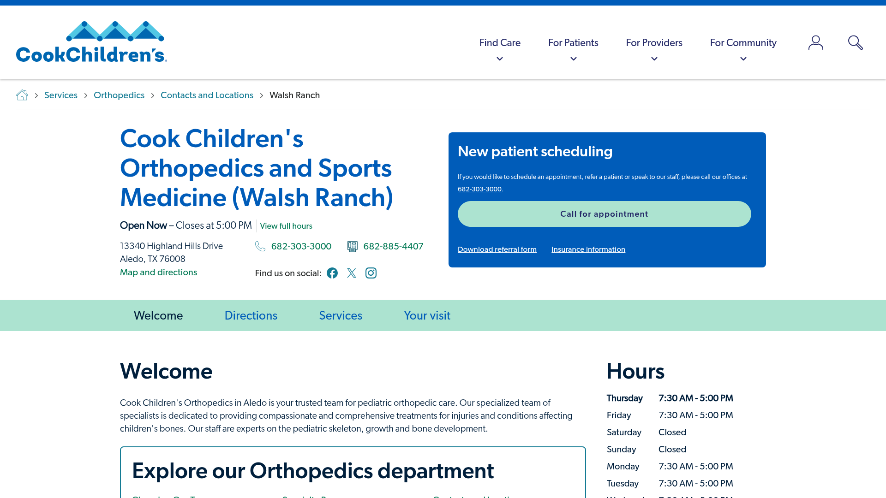This screenshot has height=498, width=886.
Task: Expand the Find Care dropdown
Action: [x=500, y=42]
